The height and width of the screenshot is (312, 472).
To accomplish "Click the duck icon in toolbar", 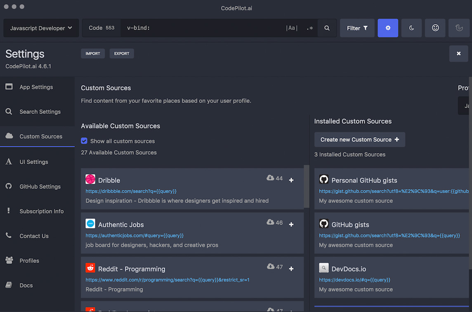I will (x=459, y=28).
